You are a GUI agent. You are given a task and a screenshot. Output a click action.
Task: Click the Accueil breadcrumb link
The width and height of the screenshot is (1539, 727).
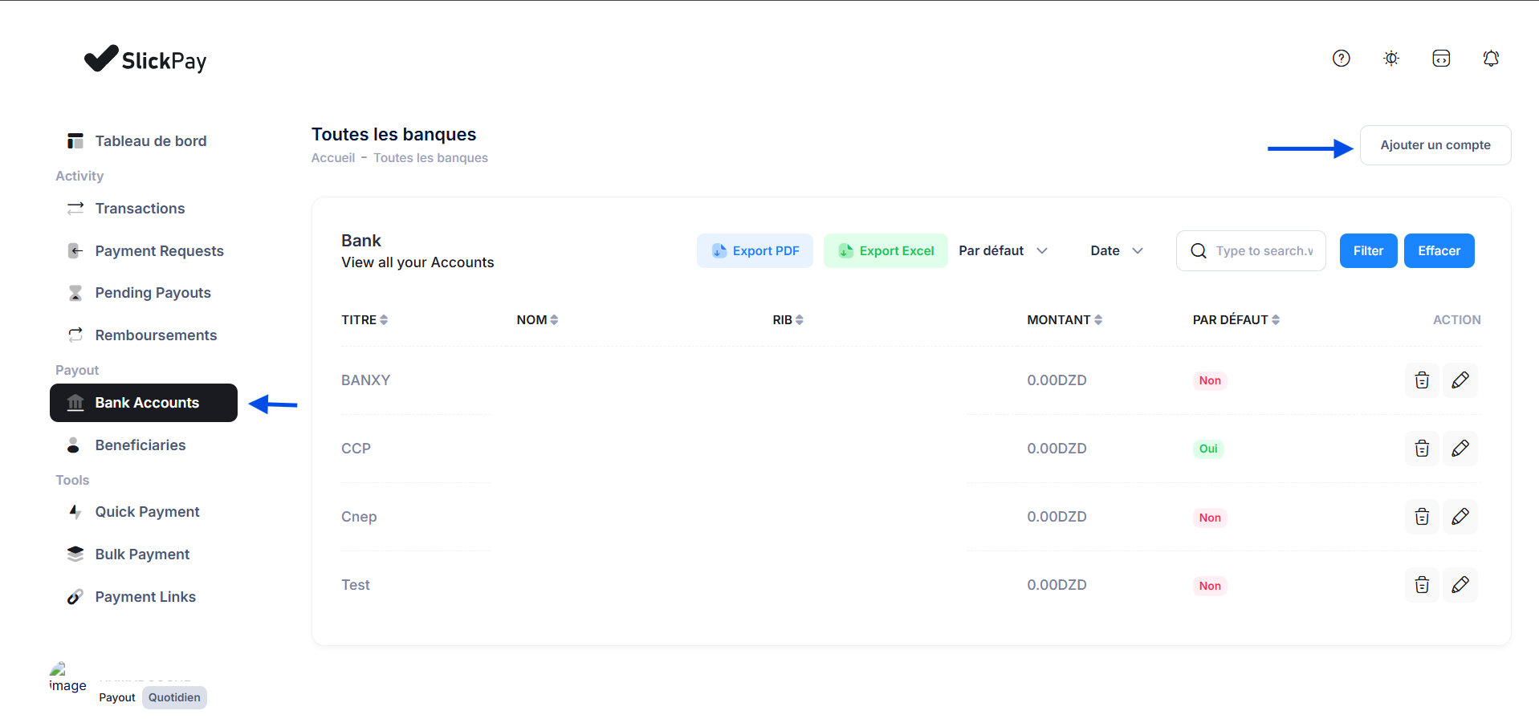332,157
